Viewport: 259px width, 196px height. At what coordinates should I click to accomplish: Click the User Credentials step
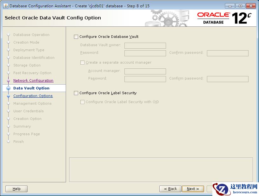[29, 111]
